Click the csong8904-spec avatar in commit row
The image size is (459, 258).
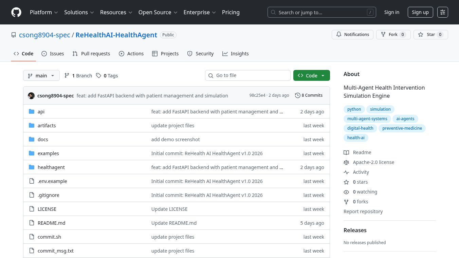click(x=31, y=96)
